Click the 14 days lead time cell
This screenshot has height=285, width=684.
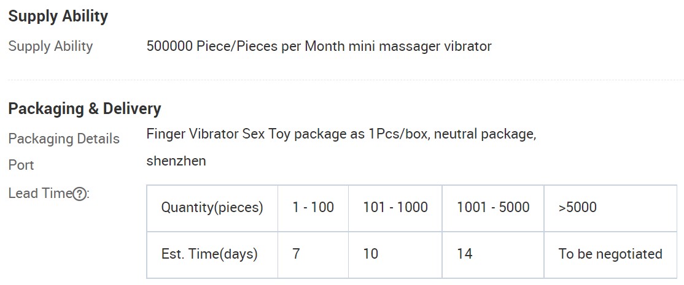(493, 254)
